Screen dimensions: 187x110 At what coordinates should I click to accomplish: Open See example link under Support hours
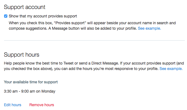tap(171, 69)
